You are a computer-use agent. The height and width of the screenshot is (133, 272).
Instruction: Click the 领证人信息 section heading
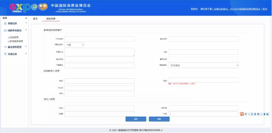tap(49, 99)
